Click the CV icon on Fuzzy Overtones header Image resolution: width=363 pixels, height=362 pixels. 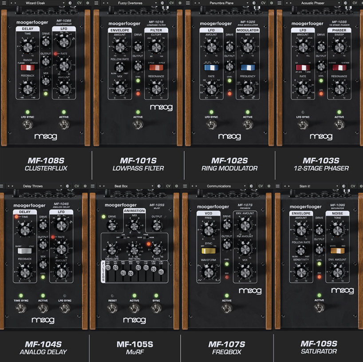(x=171, y=3)
